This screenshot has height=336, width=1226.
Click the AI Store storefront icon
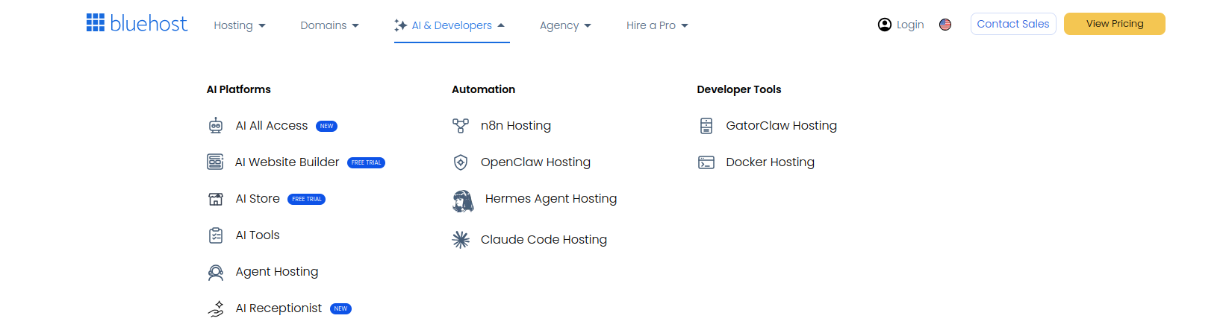216,199
